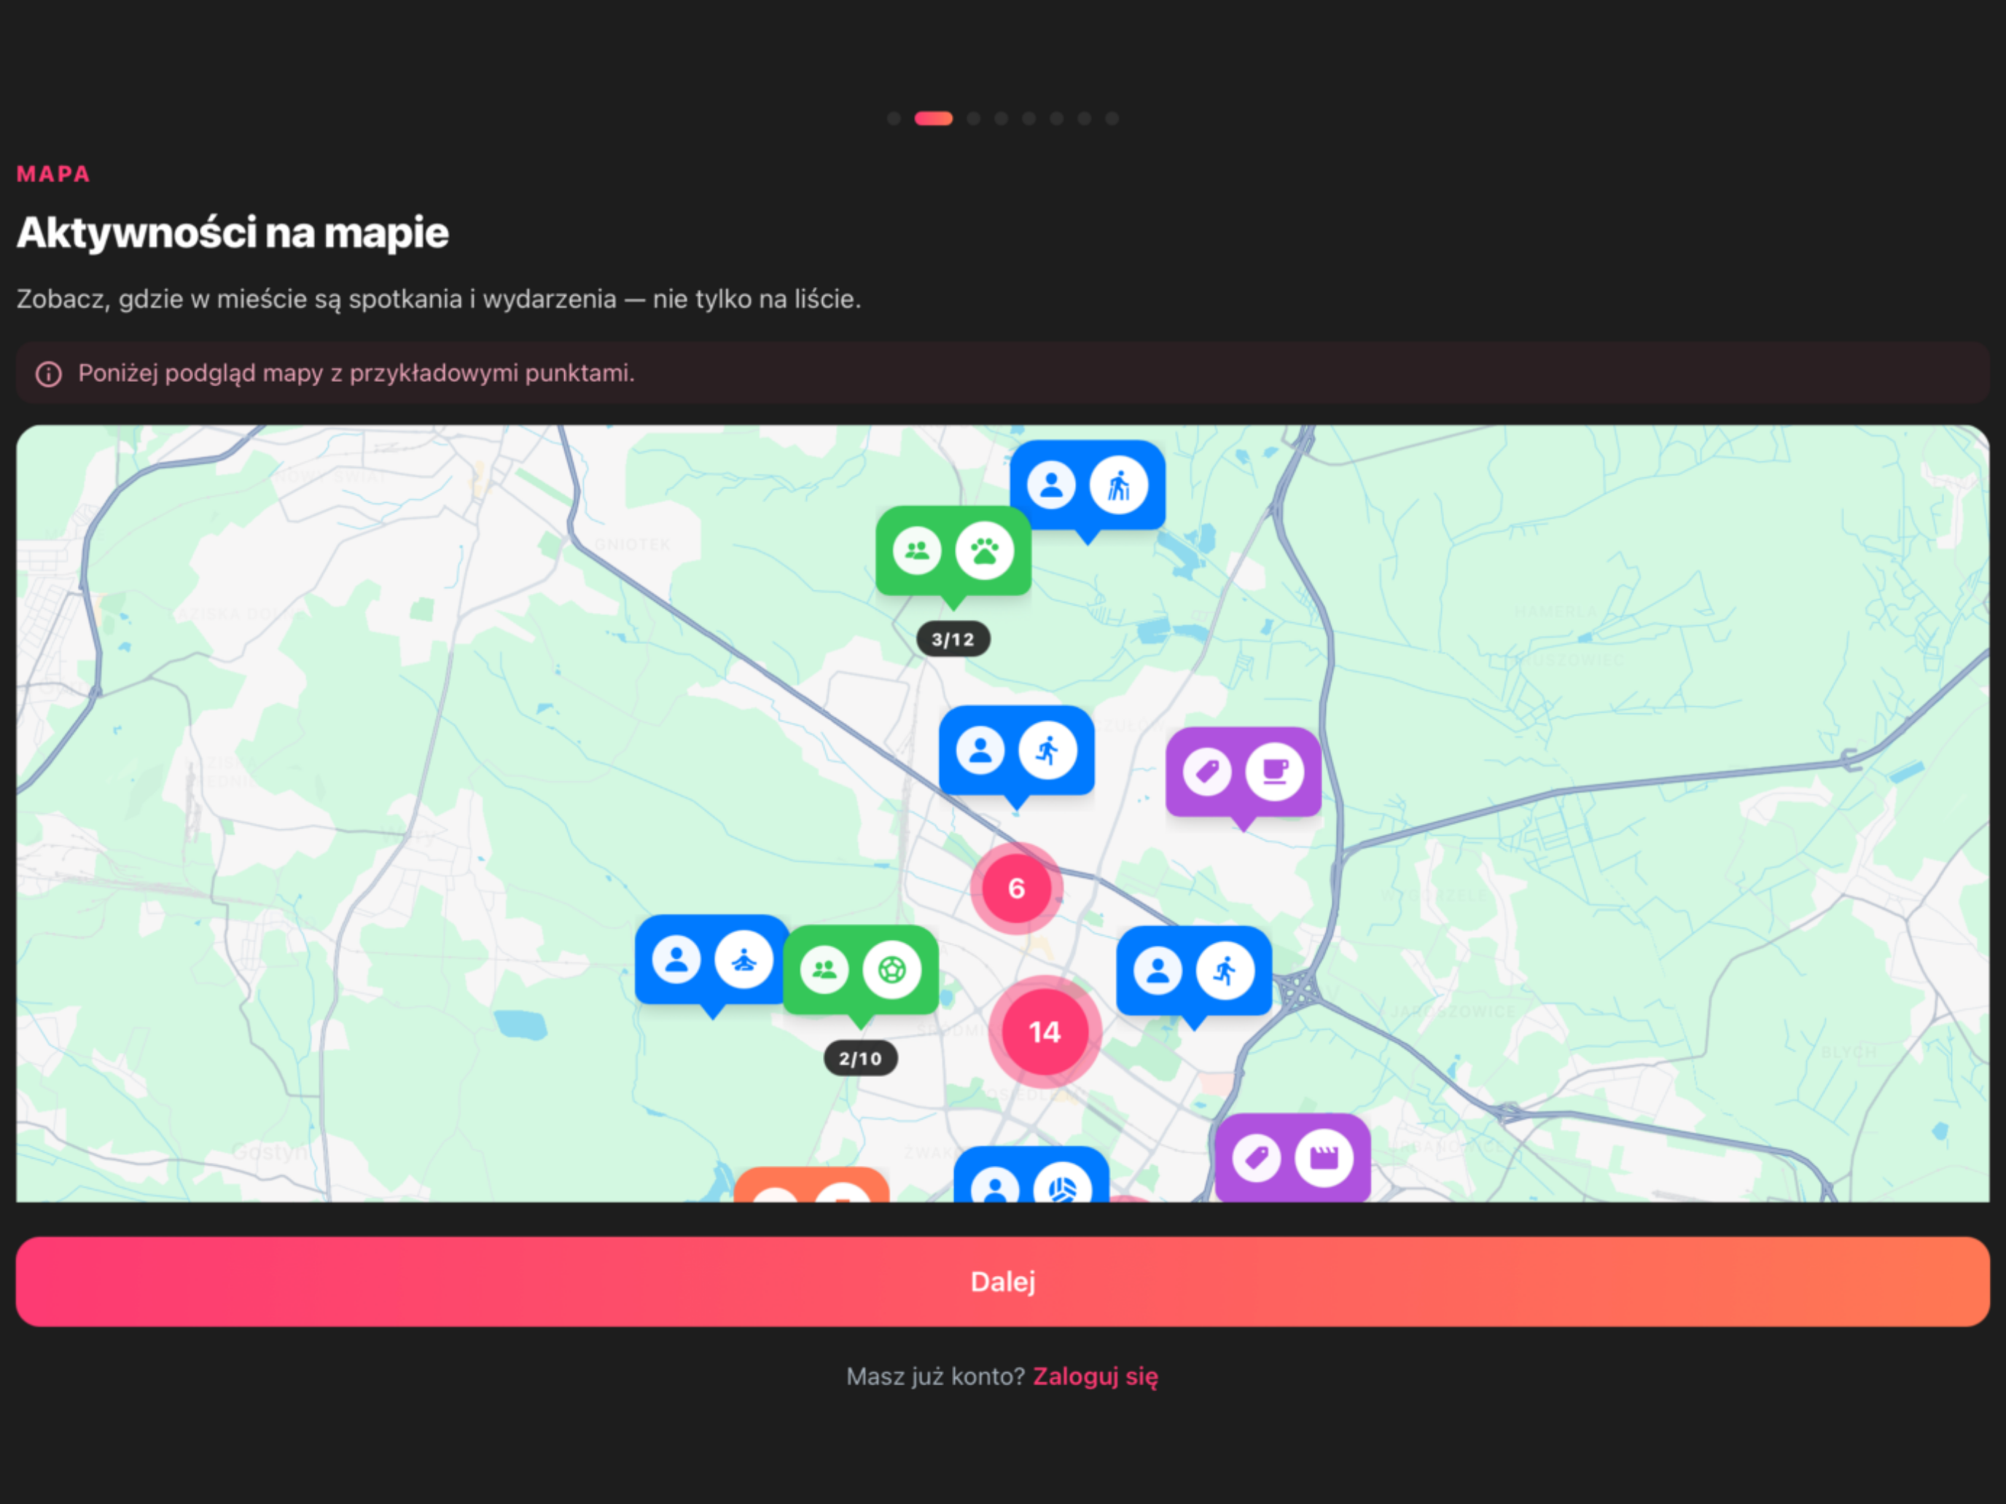
Task: Tap the soccer ball icon on green marker
Action: point(891,970)
